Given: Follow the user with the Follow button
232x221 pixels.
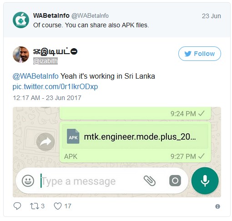Looking at the screenshot, I should 200,54.
